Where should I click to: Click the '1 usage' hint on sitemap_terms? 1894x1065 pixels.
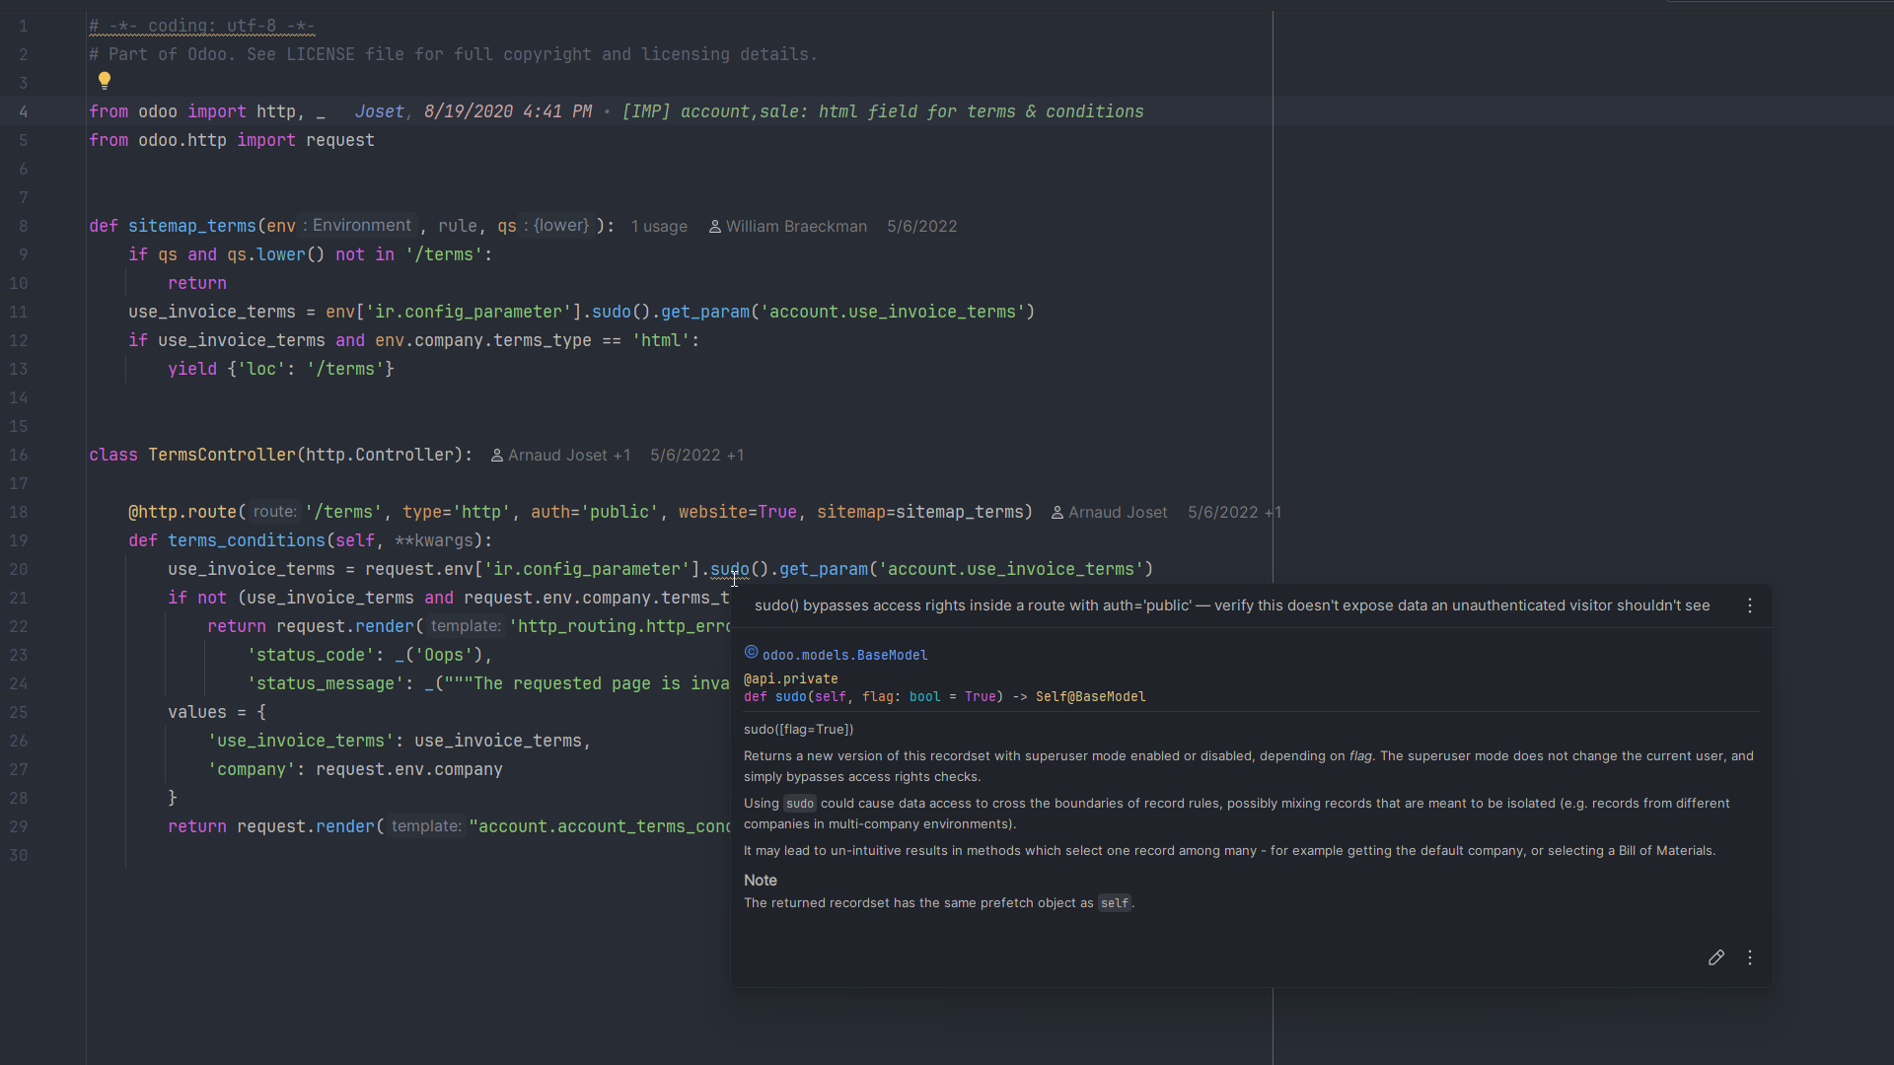click(659, 227)
